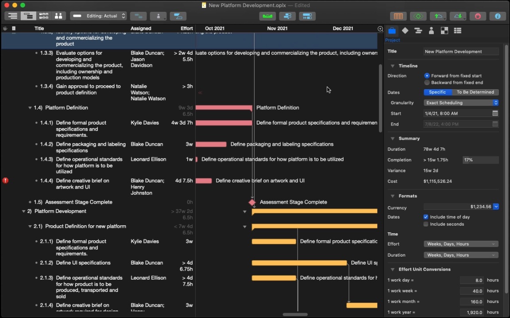Click the orange table toolbar icon
This screenshot has width=510, height=318.
tap(398, 16)
